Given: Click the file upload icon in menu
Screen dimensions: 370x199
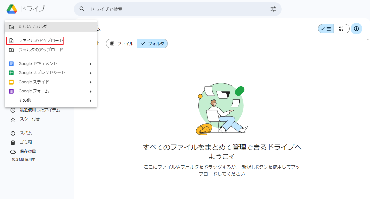Looking at the screenshot, I should click(x=11, y=41).
